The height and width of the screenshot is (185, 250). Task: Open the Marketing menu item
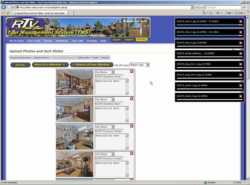pos(61,41)
